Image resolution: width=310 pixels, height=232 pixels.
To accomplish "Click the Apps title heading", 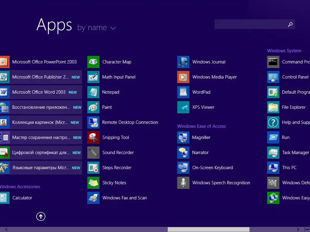I will tap(54, 25).
